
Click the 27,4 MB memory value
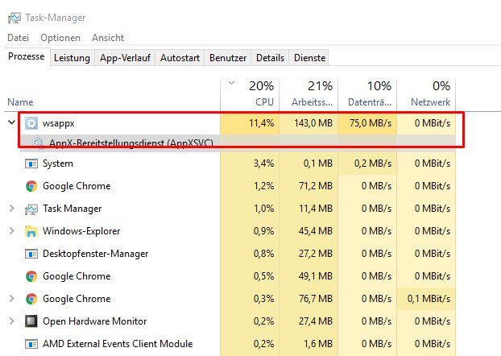316,321
